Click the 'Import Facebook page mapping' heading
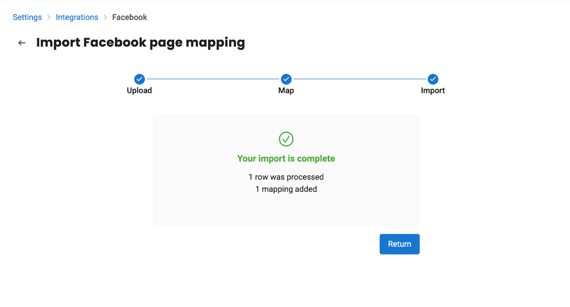The width and height of the screenshot is (570, 307). tap(141, 42)
